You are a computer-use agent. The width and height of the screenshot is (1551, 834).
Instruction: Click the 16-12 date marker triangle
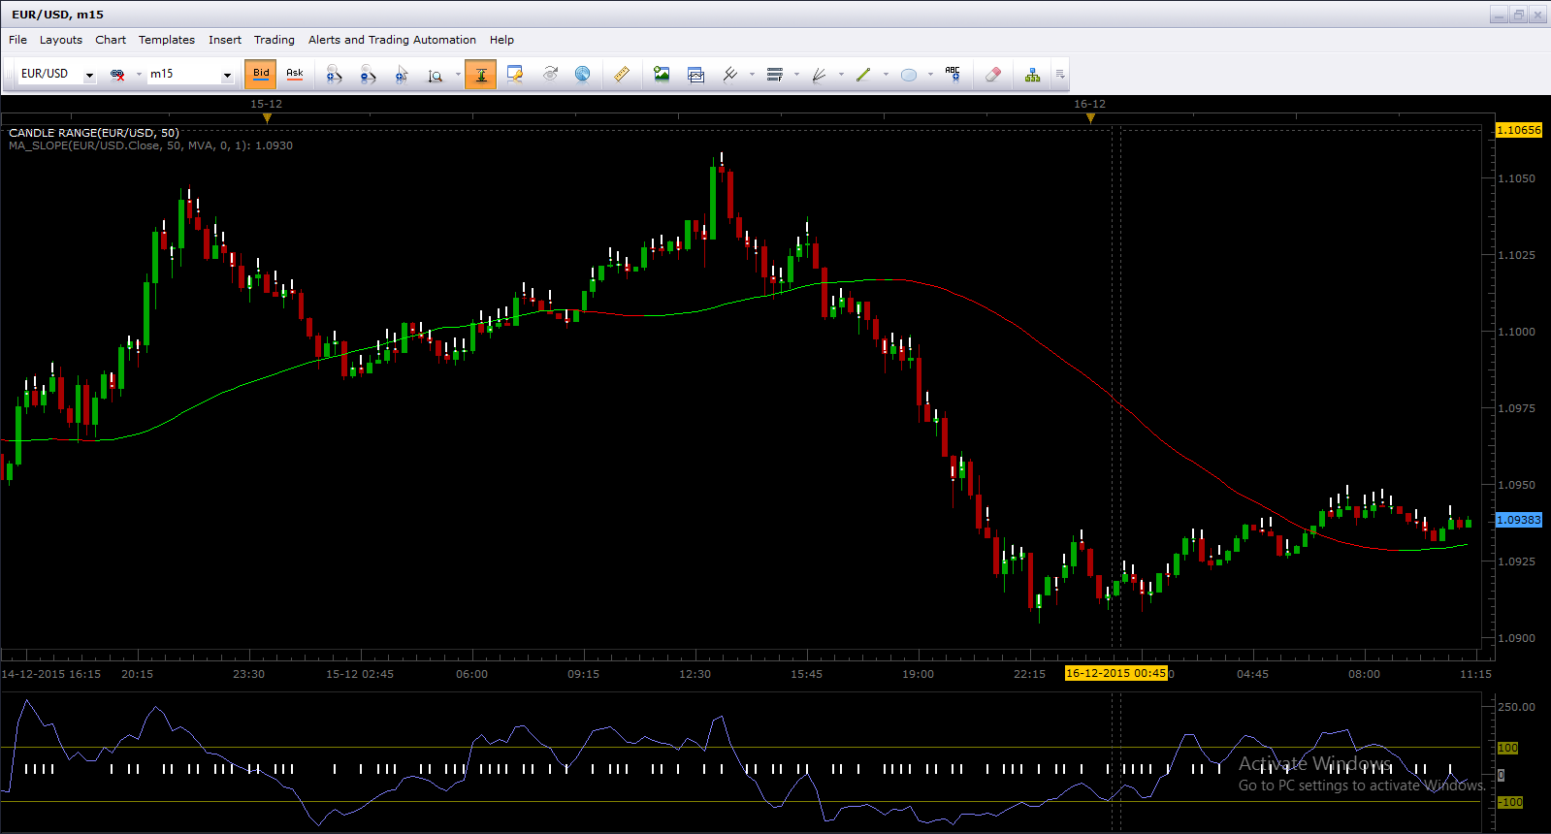(x=1090, y=118)
